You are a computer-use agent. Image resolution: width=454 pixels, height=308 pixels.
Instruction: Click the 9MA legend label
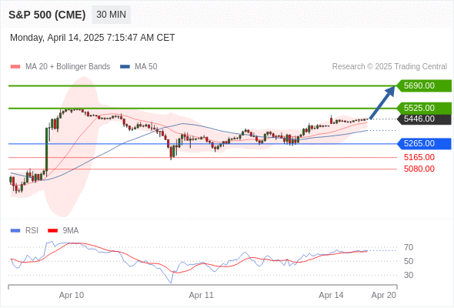point(71,231)
